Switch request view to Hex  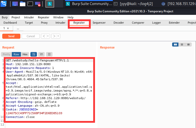click(x=25, y=54)
